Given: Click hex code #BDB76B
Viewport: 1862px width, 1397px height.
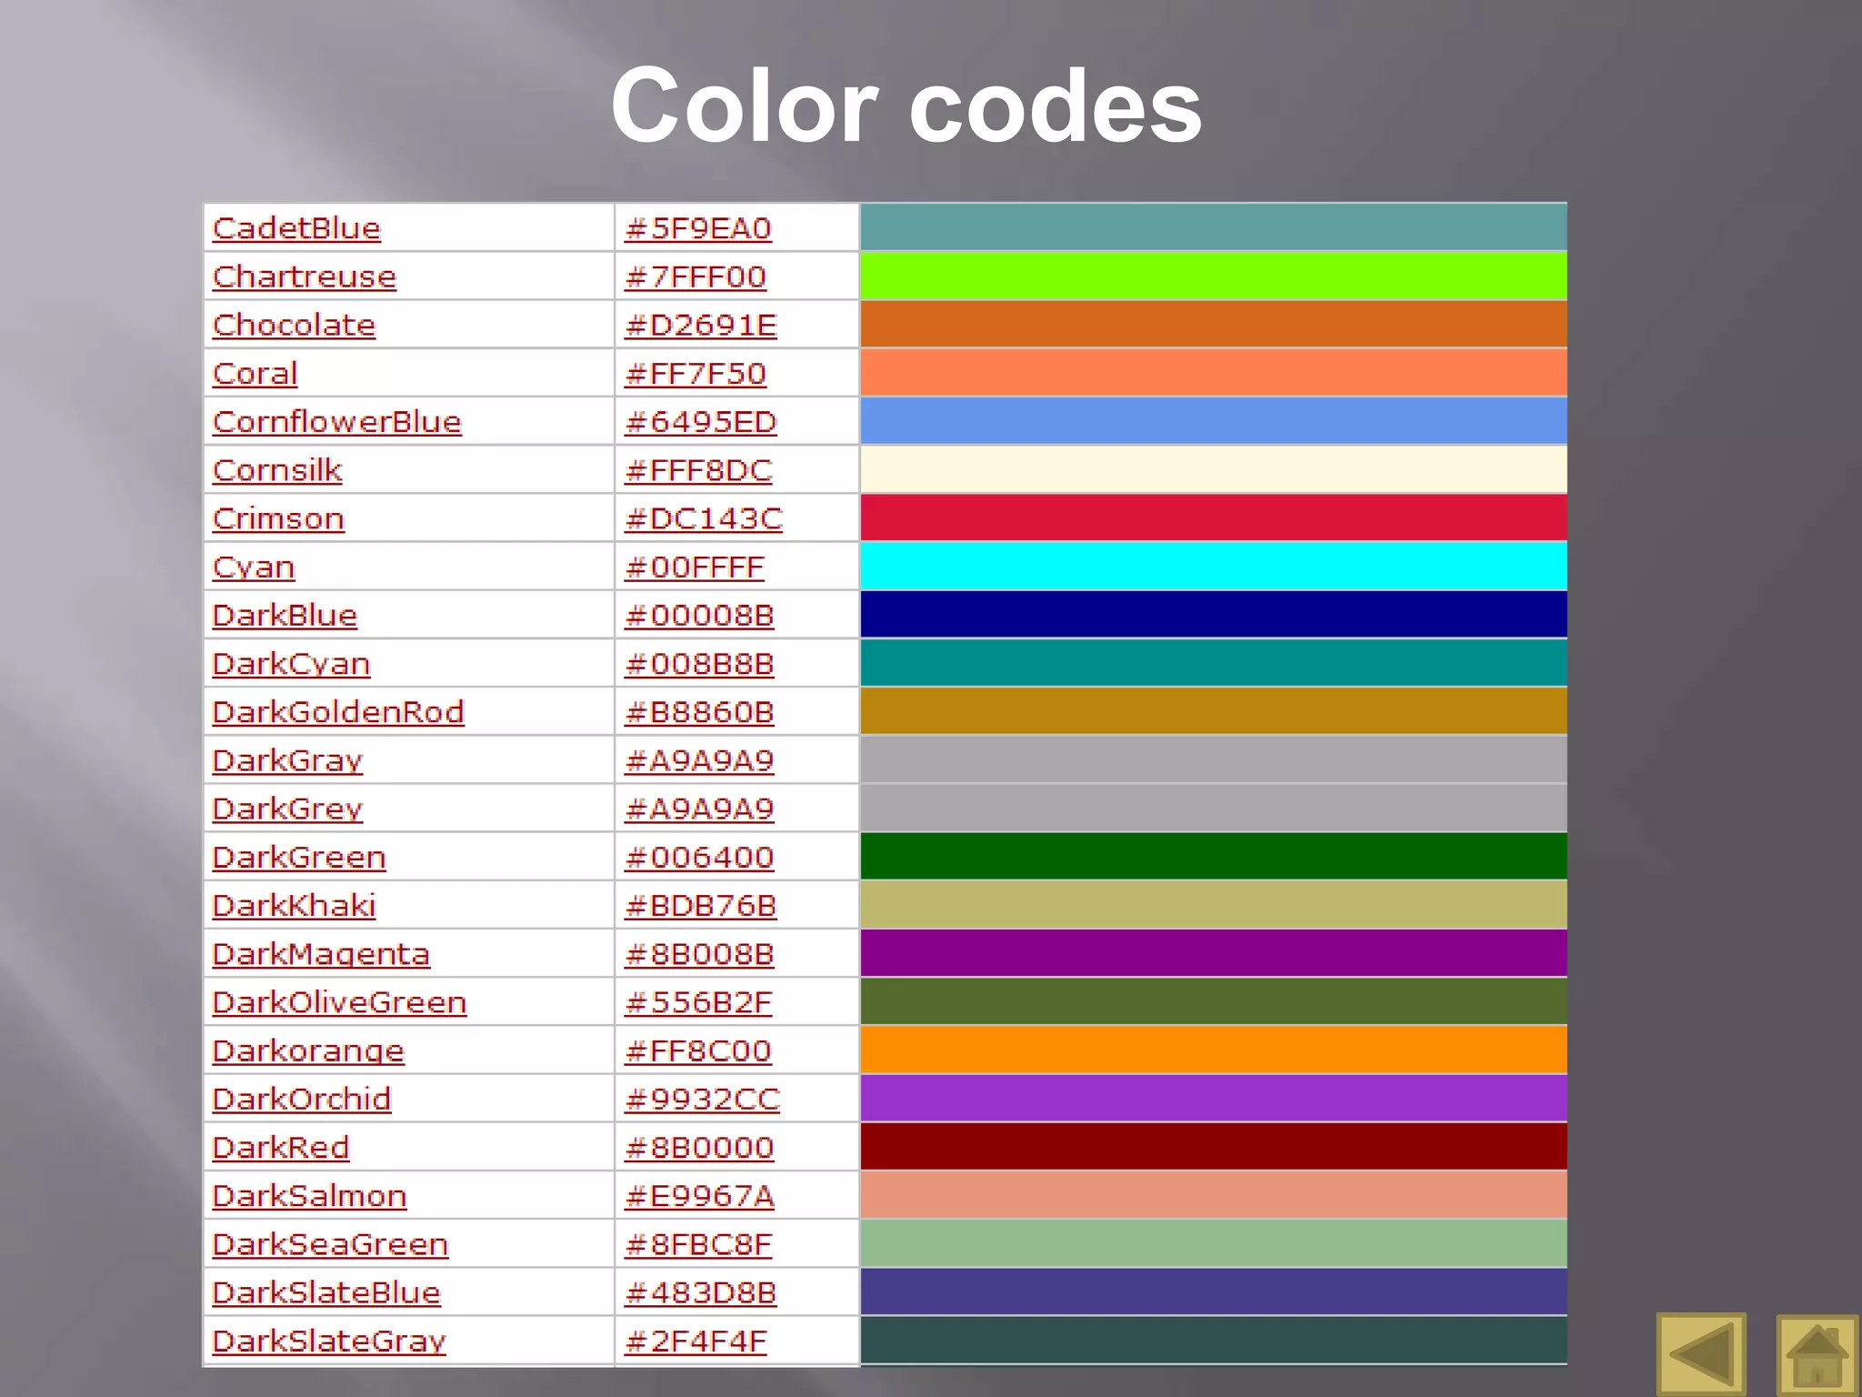Looking at the screenshot, I should [x=701, y=906].
